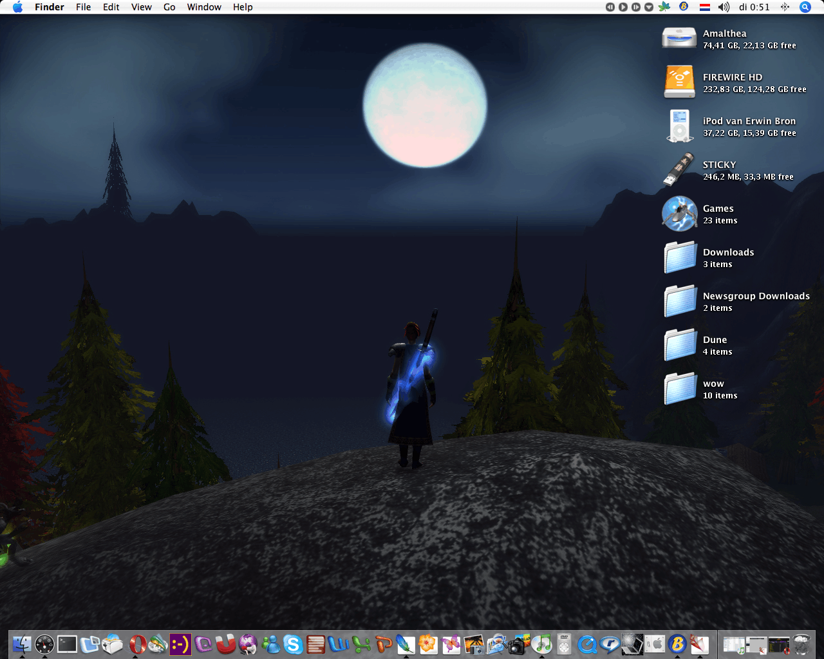Open the red origami bird dock app
This screenshot has height=659, width=824.
pos(699,644)
